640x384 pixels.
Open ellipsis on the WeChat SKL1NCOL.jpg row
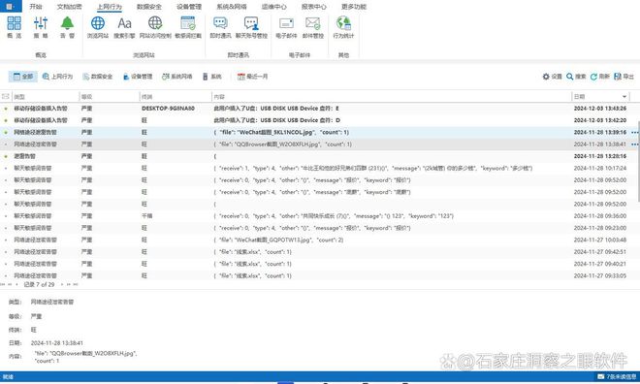pos(635,132)
